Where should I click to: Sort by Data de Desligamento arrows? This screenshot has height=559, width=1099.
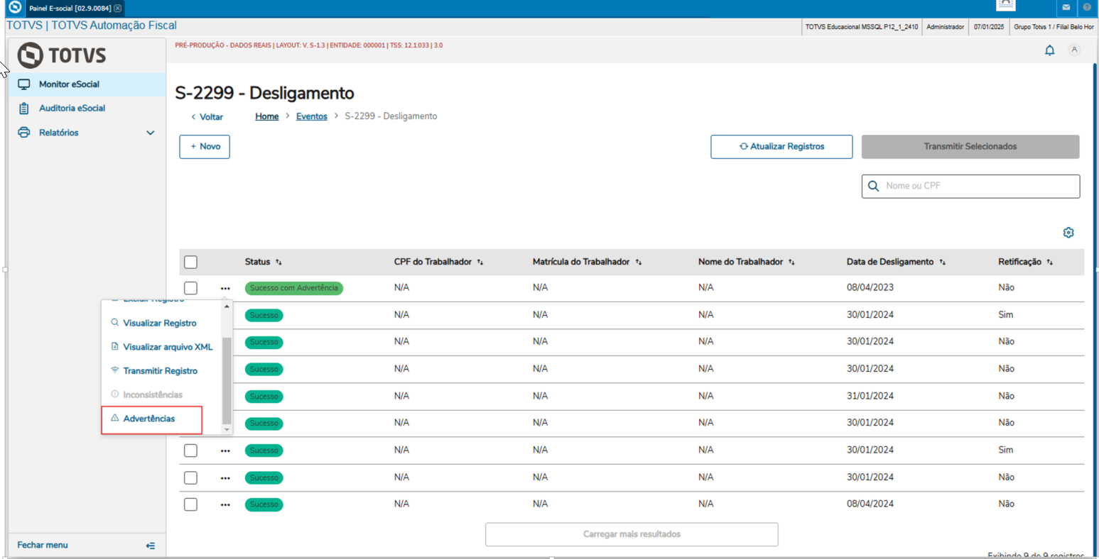tap(943, 262)
